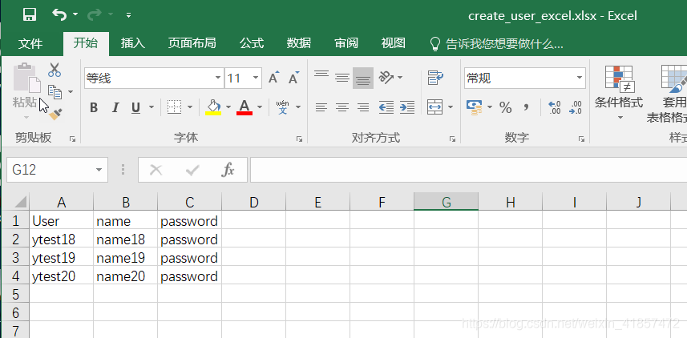Apply the Comma Style format
The image size is (687, 338).
tap(527, 107)
